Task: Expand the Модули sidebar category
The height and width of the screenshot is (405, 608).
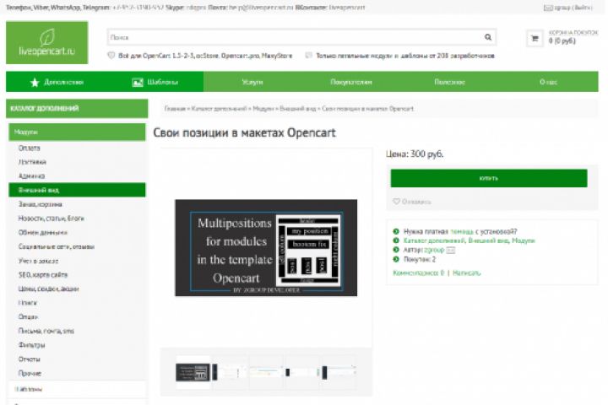Action: [x=77, y=132]
